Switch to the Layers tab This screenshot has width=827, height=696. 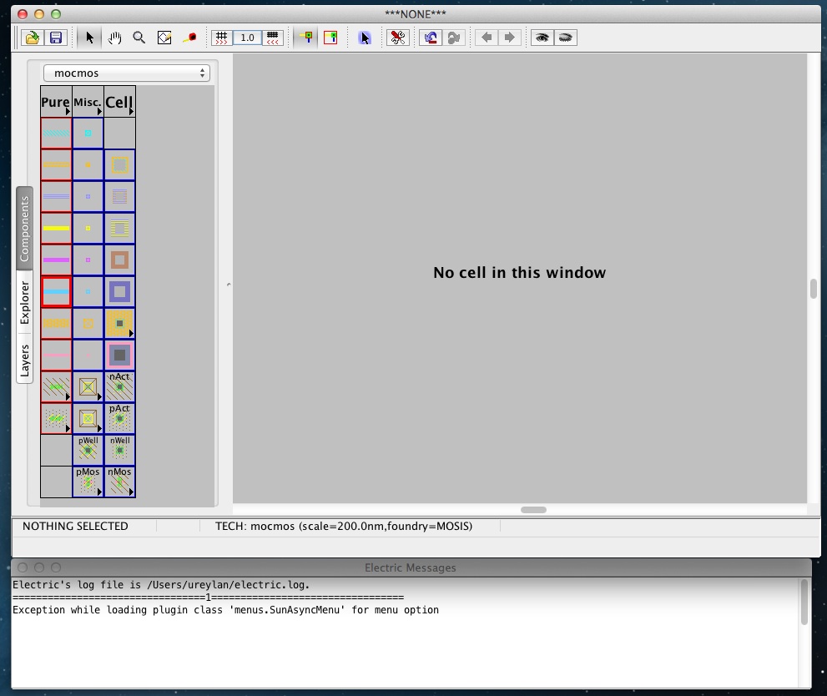(x=25, y=361)
